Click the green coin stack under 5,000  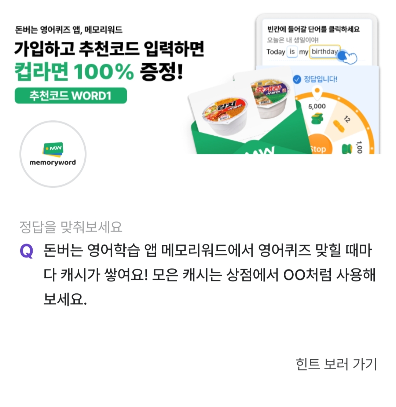coord(317,119)
